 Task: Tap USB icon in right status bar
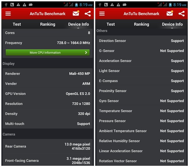100,5
